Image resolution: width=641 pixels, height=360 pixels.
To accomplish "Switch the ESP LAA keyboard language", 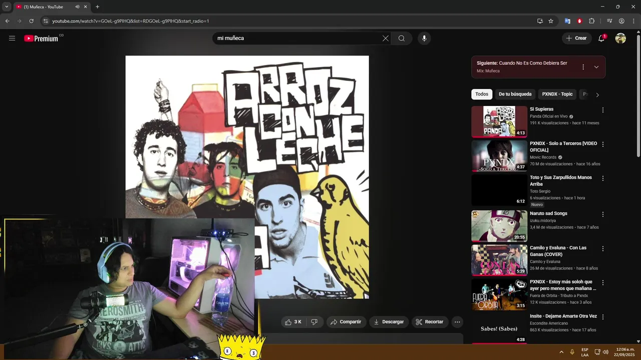I will pyautogui.click(x=585, y=352).
